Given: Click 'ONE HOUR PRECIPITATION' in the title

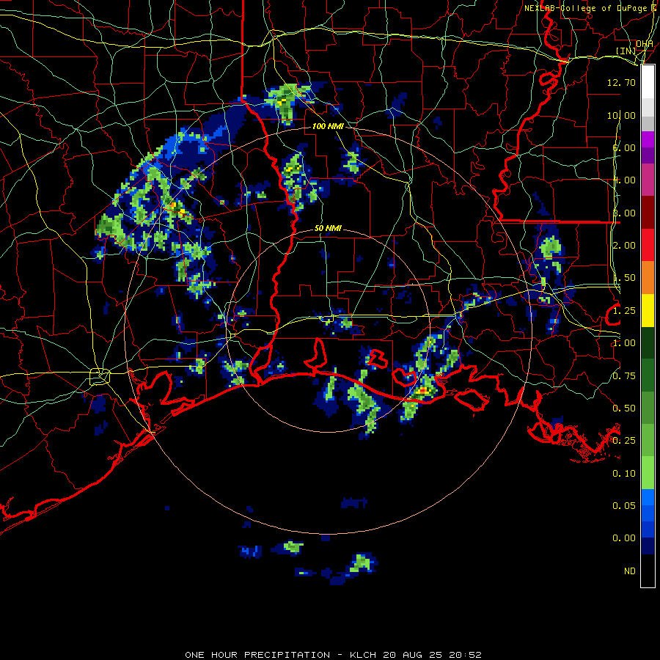Looking at the screenshot, I should point(257,655).
